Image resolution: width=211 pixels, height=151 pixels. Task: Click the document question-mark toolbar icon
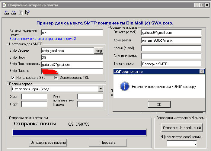[21, 12]
